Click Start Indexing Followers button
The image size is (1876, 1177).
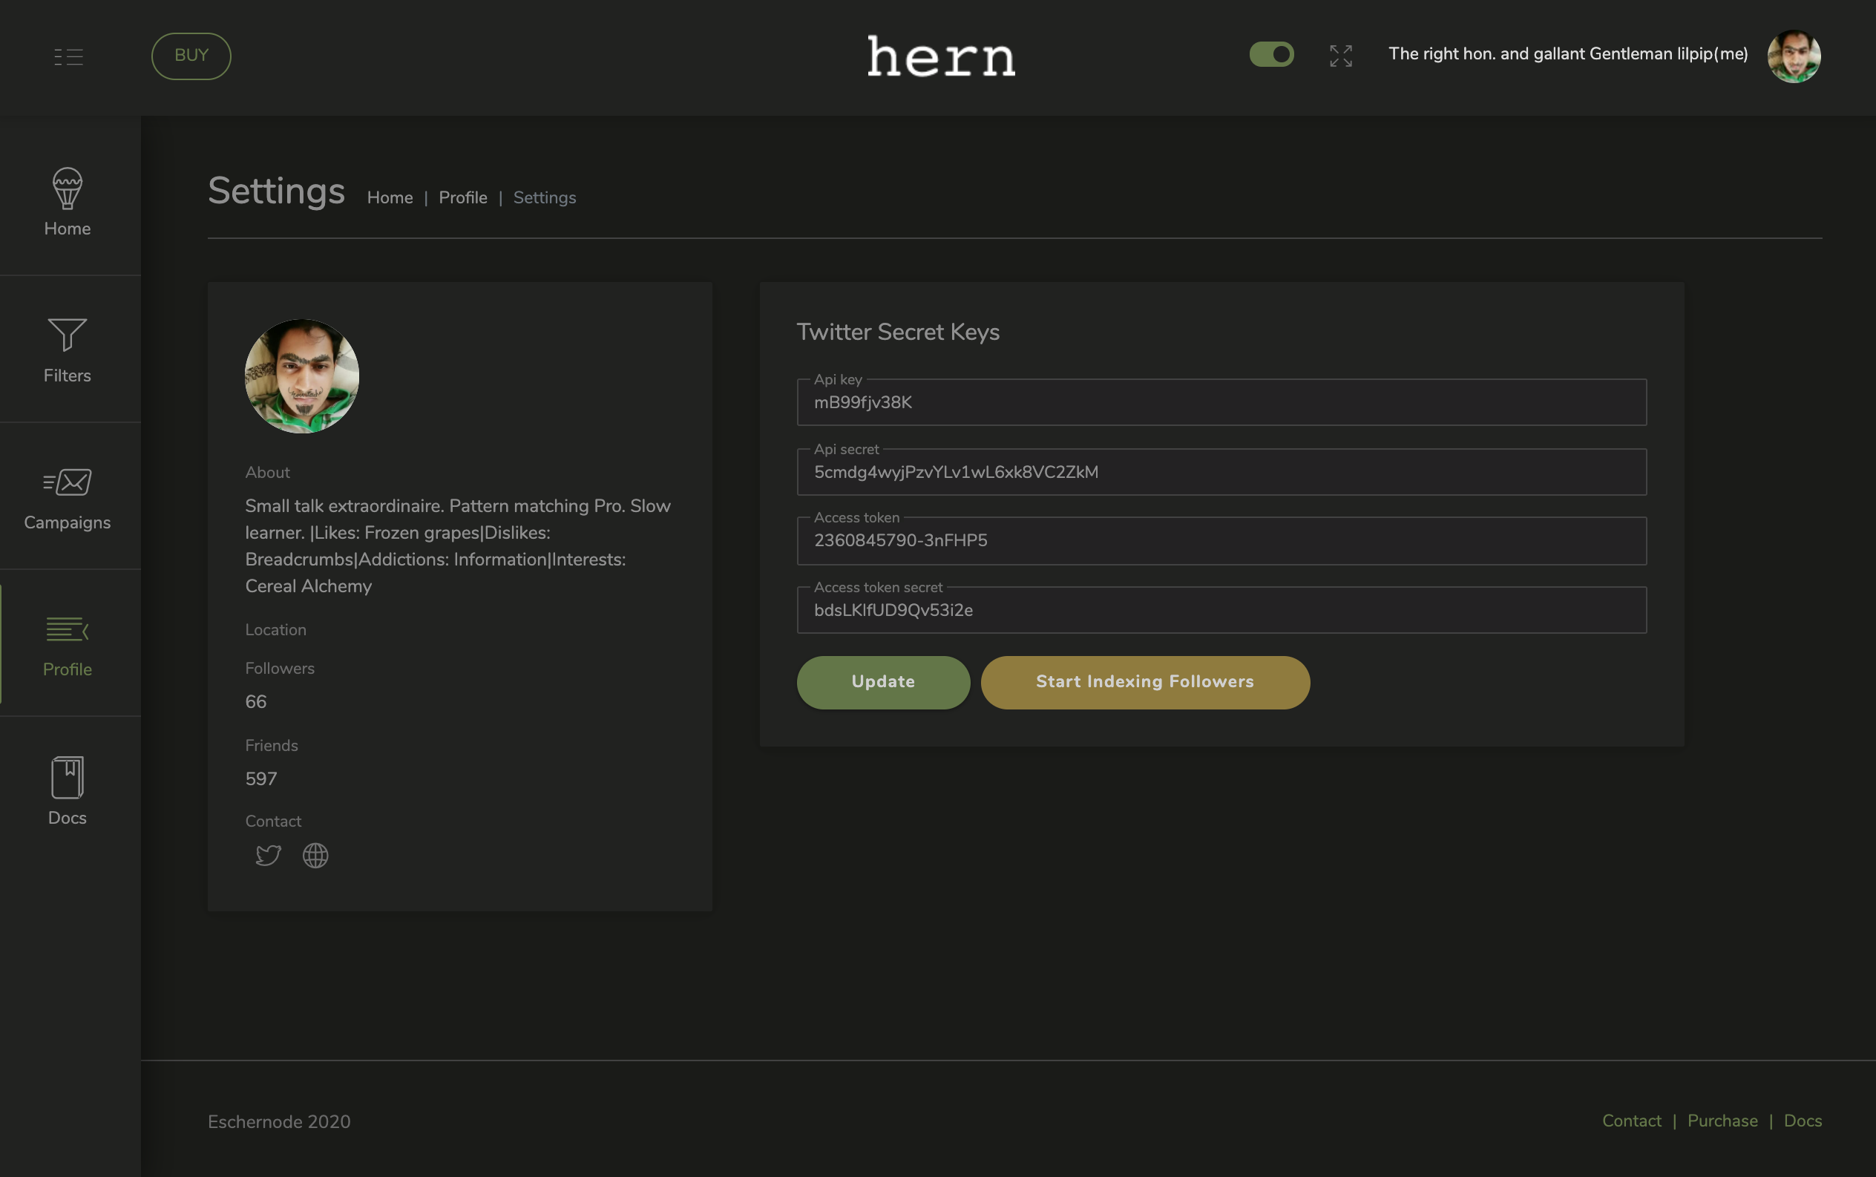(1144, 682)
